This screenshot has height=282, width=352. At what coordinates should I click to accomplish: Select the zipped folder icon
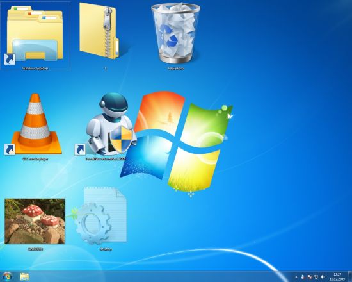99,31
